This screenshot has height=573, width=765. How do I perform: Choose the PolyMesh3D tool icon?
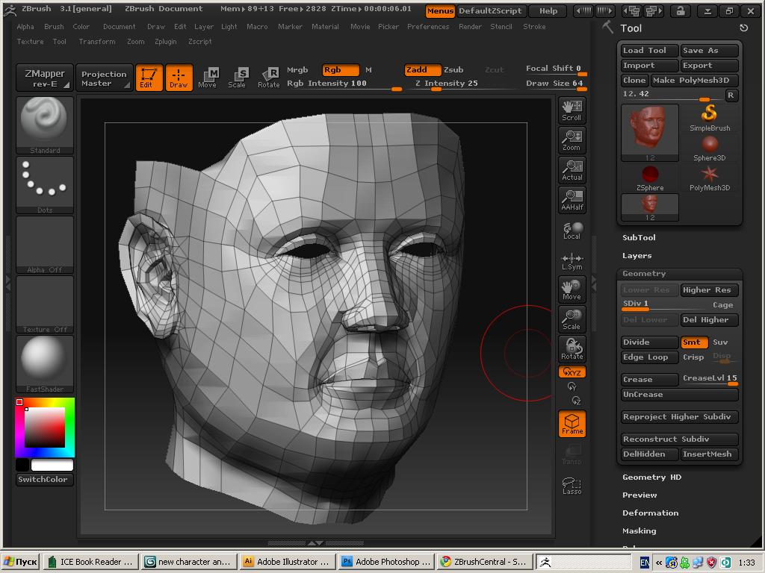pos(709,178)
